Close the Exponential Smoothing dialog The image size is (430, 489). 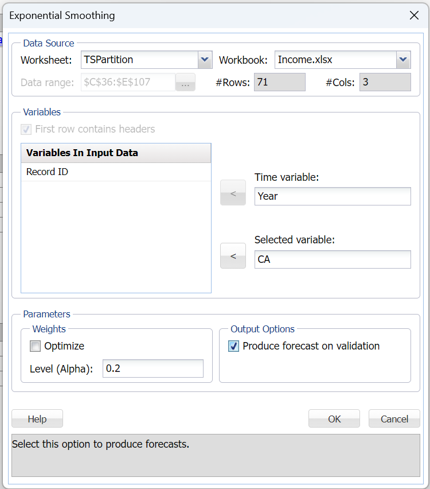(x=413, y=15)
